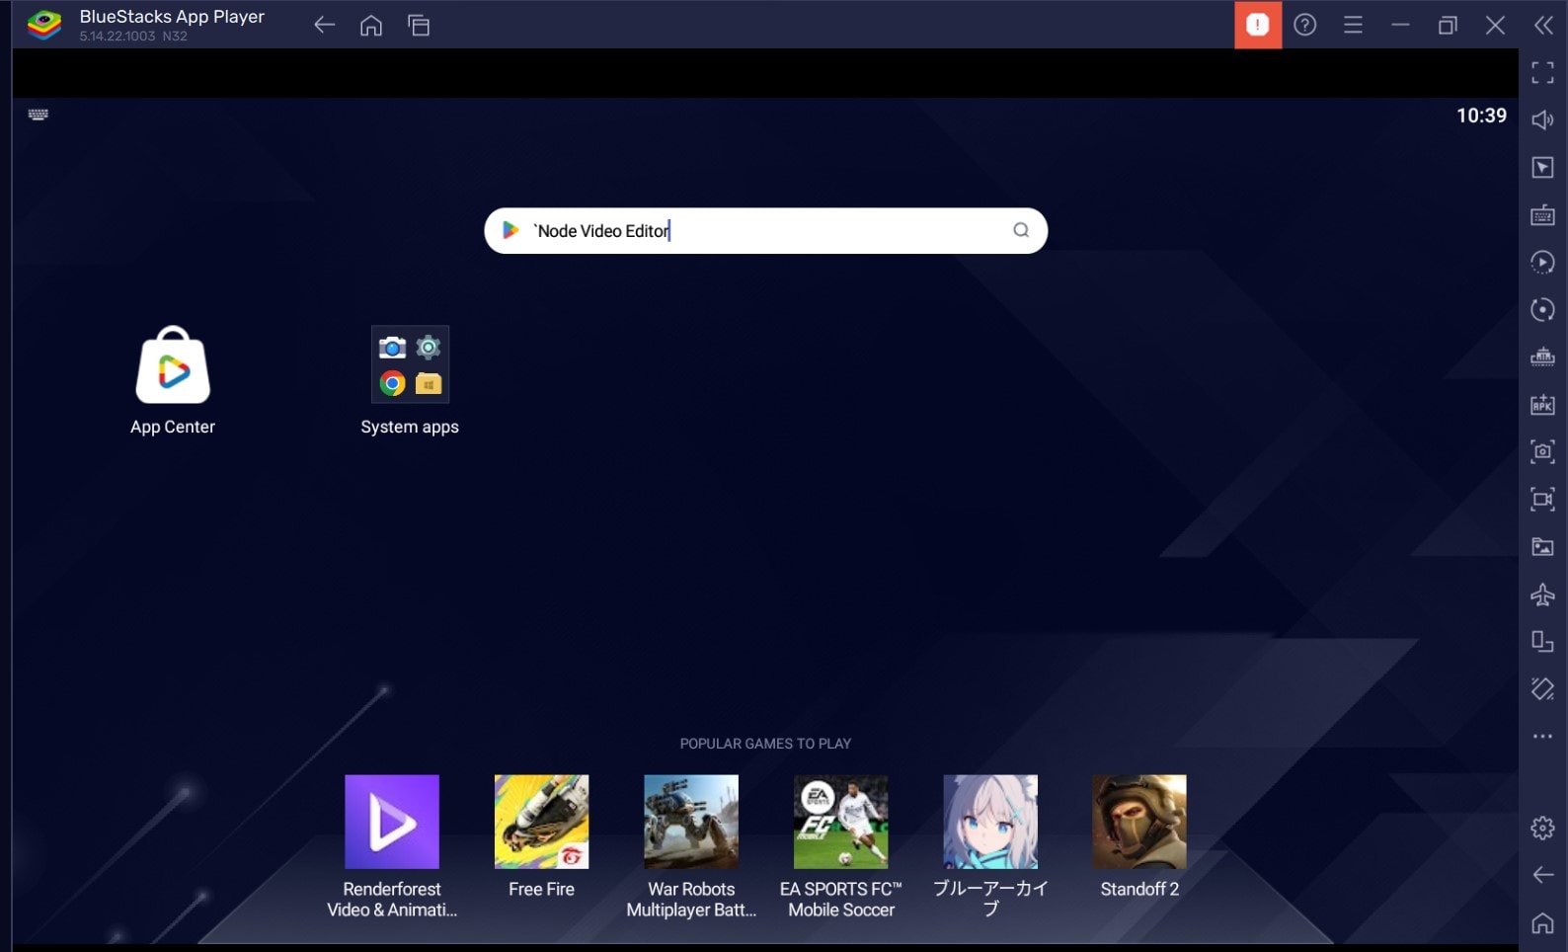The width and height of the screenshot is (1568, 952).
Task: Open more options ellipsis in sidebar
Action: click(x=1542, y=736)
